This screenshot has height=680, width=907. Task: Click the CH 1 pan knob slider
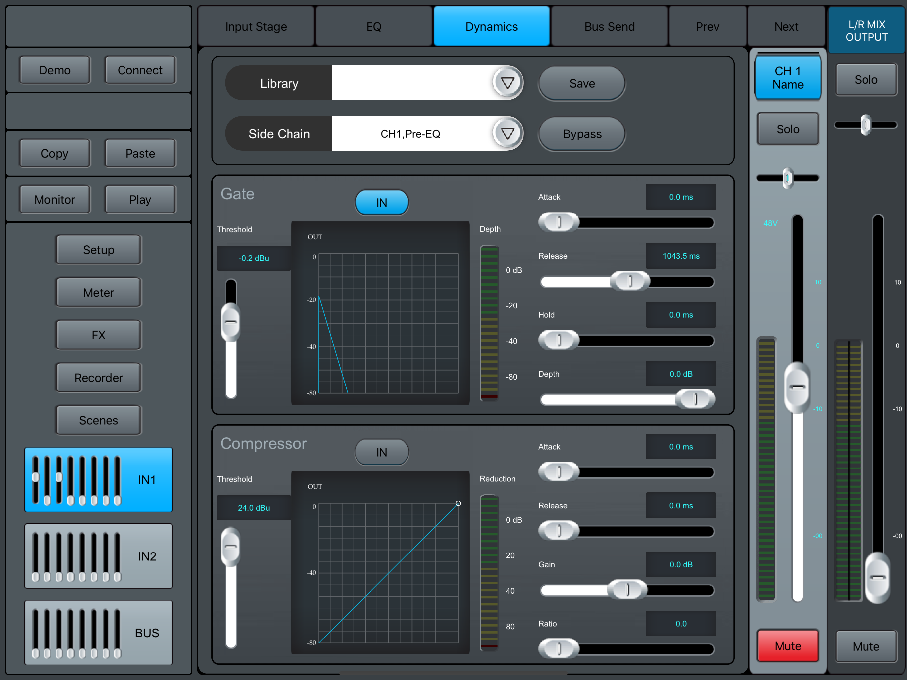[x=787, y=178]
